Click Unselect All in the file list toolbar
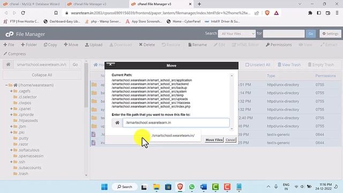Viewport: 343px width, 193px height. click(258, 65)
